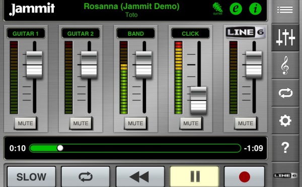Open the guitar instrument icon in header

click(x=217, y=9)
